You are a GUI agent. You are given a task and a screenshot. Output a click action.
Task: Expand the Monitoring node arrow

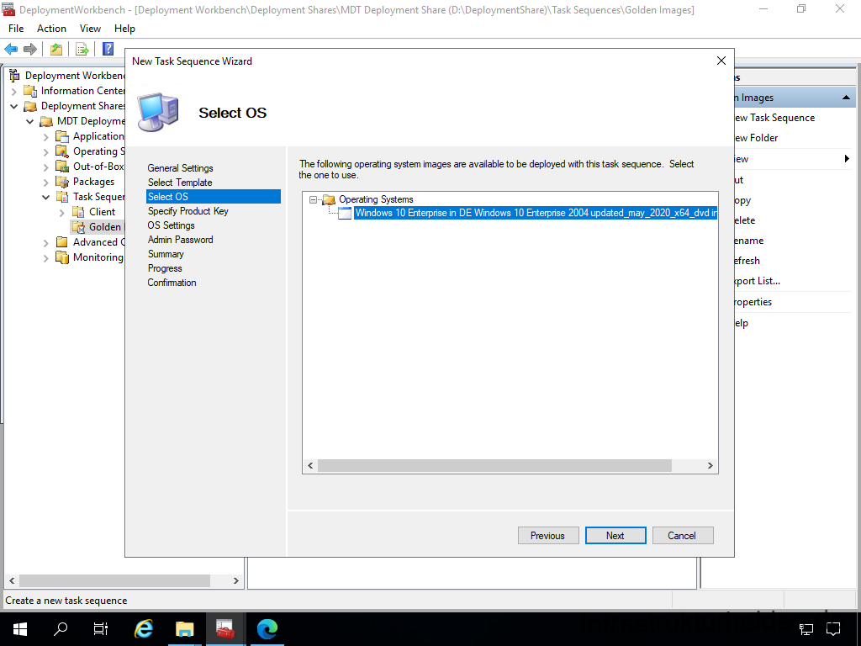point(46,257)
